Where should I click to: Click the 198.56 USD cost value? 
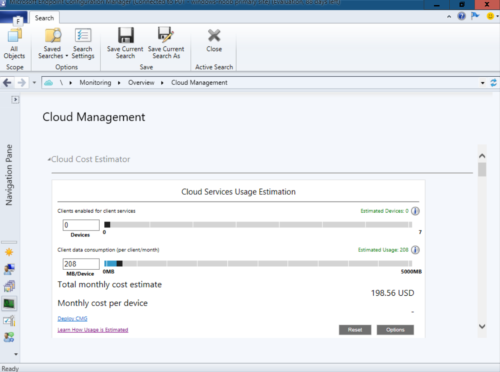pos(392,293)
